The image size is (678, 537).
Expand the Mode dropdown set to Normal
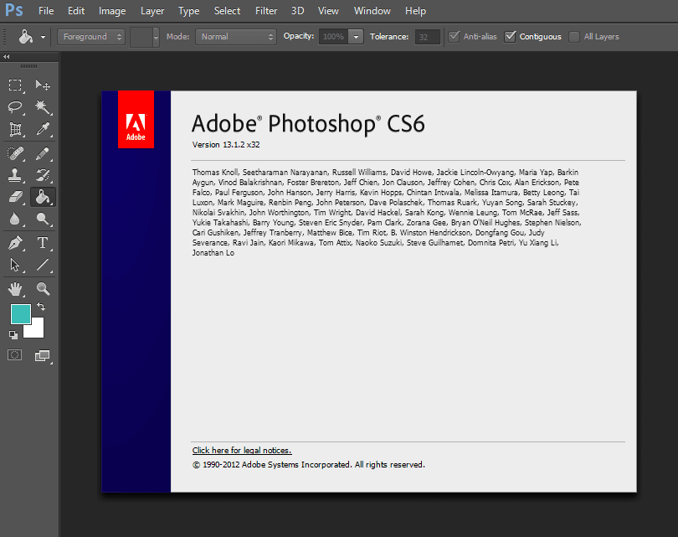[x=236, y=37]
